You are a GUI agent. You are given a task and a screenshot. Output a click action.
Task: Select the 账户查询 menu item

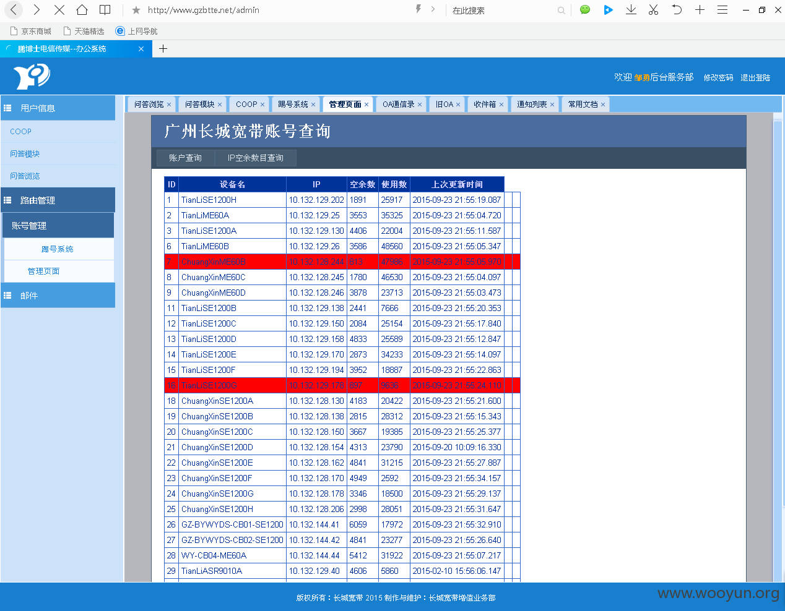click(185, 158)
